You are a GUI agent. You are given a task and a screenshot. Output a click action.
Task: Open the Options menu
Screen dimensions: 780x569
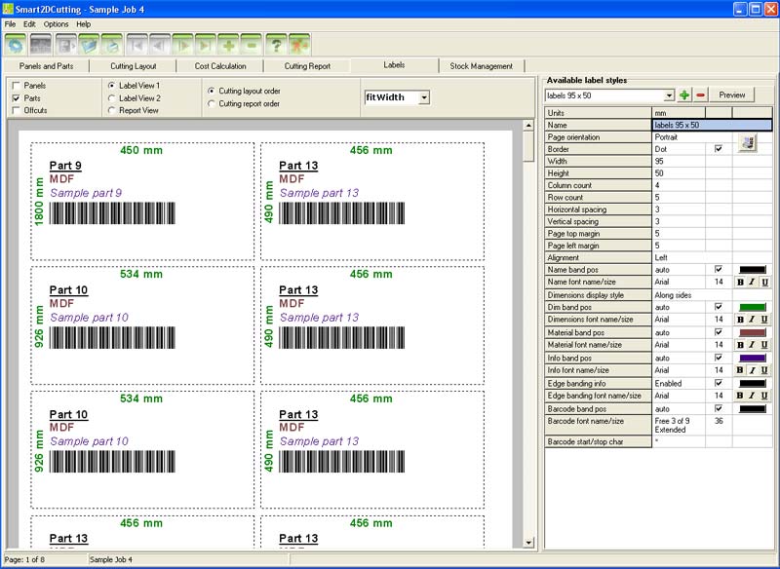click(x=56, y=23)
